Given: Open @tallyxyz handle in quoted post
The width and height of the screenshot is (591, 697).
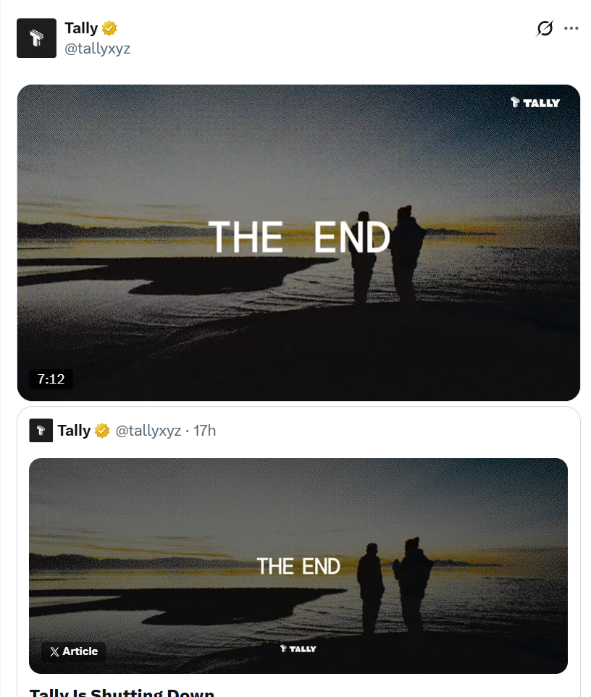Looking at the screenshot, I should (148, 431).
